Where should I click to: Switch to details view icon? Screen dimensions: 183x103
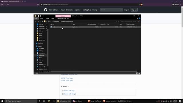(x=137, y=73)
